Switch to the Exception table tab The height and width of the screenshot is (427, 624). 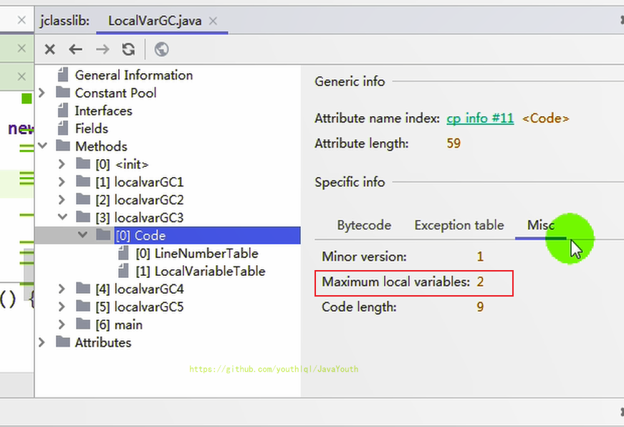459,225
